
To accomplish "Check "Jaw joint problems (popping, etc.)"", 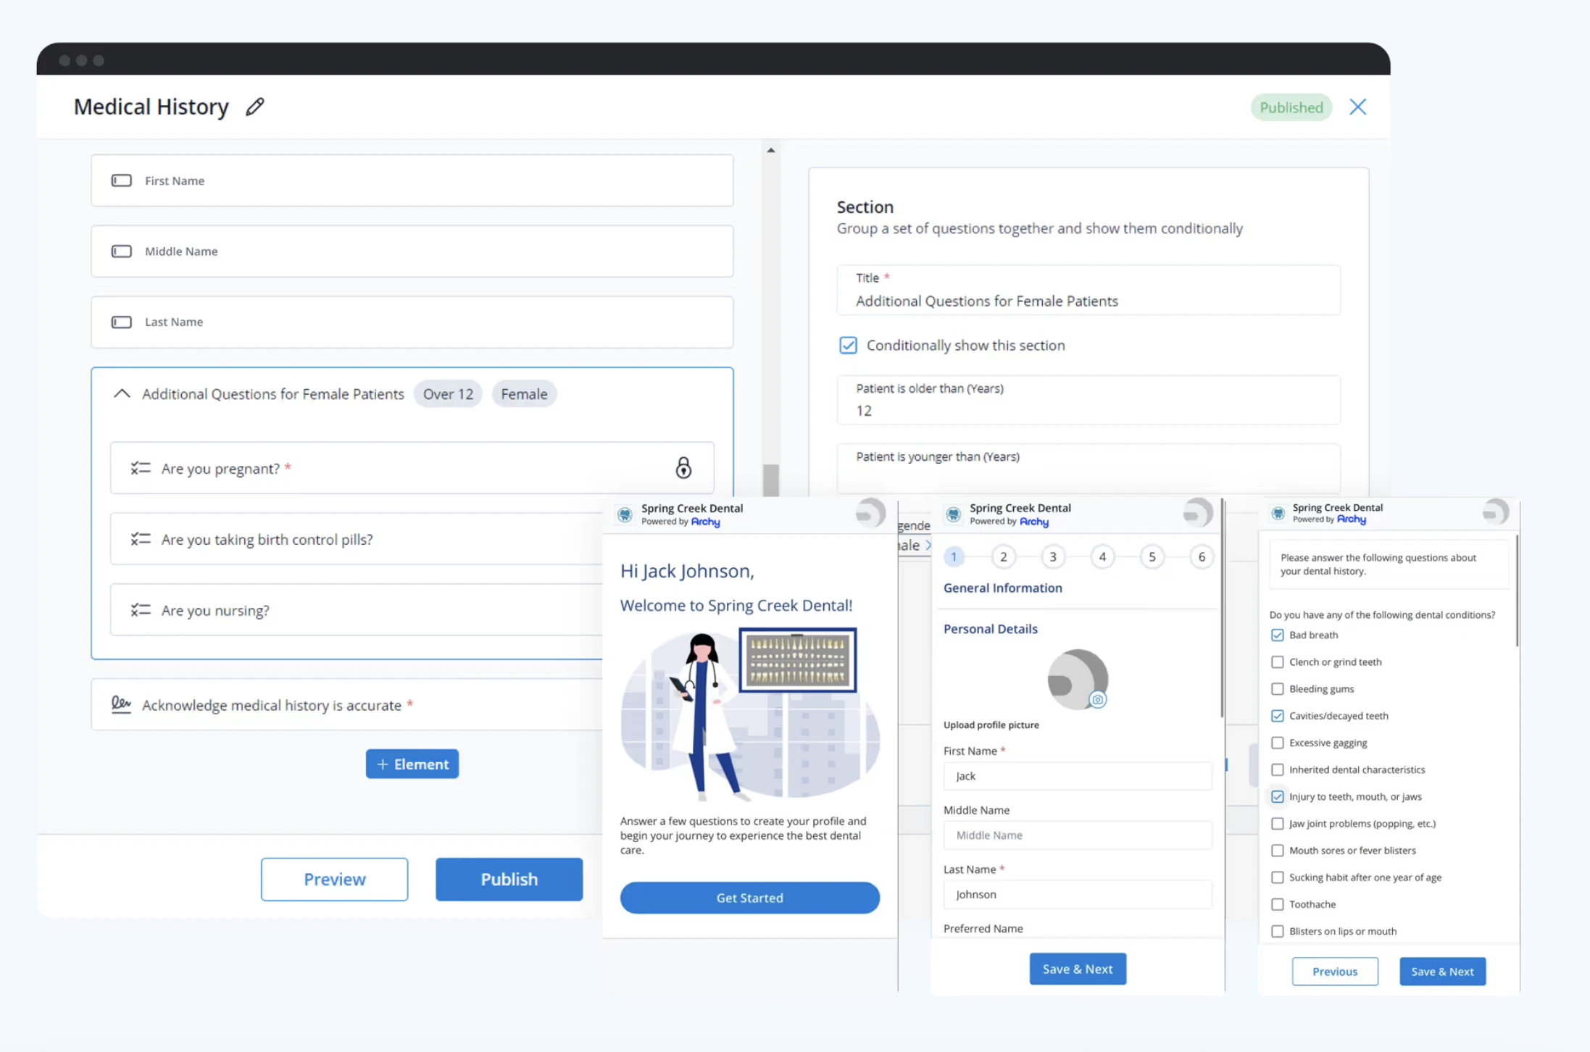I will 1277,824.
